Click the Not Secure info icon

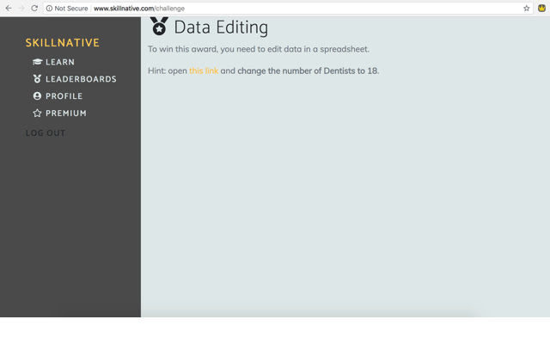coord(49,8)
